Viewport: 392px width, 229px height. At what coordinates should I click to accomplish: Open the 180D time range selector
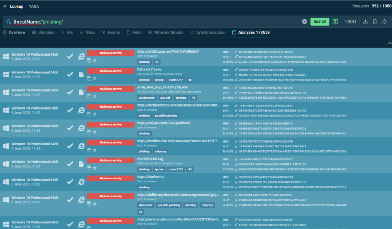[x=350, y=22]
